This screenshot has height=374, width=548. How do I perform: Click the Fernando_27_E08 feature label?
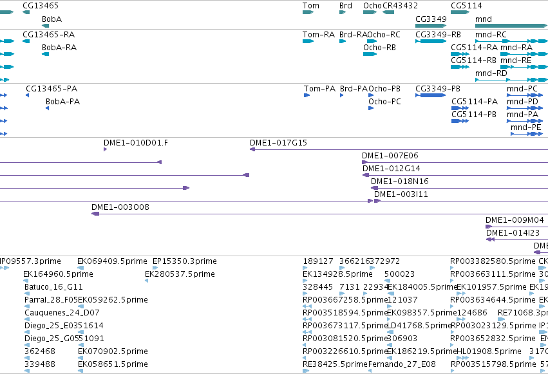coord(402,364)
